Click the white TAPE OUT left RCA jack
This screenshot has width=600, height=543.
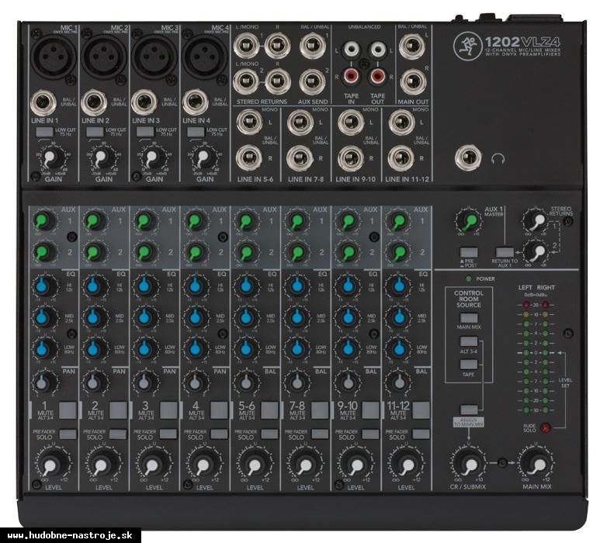[x=377, y=50]
